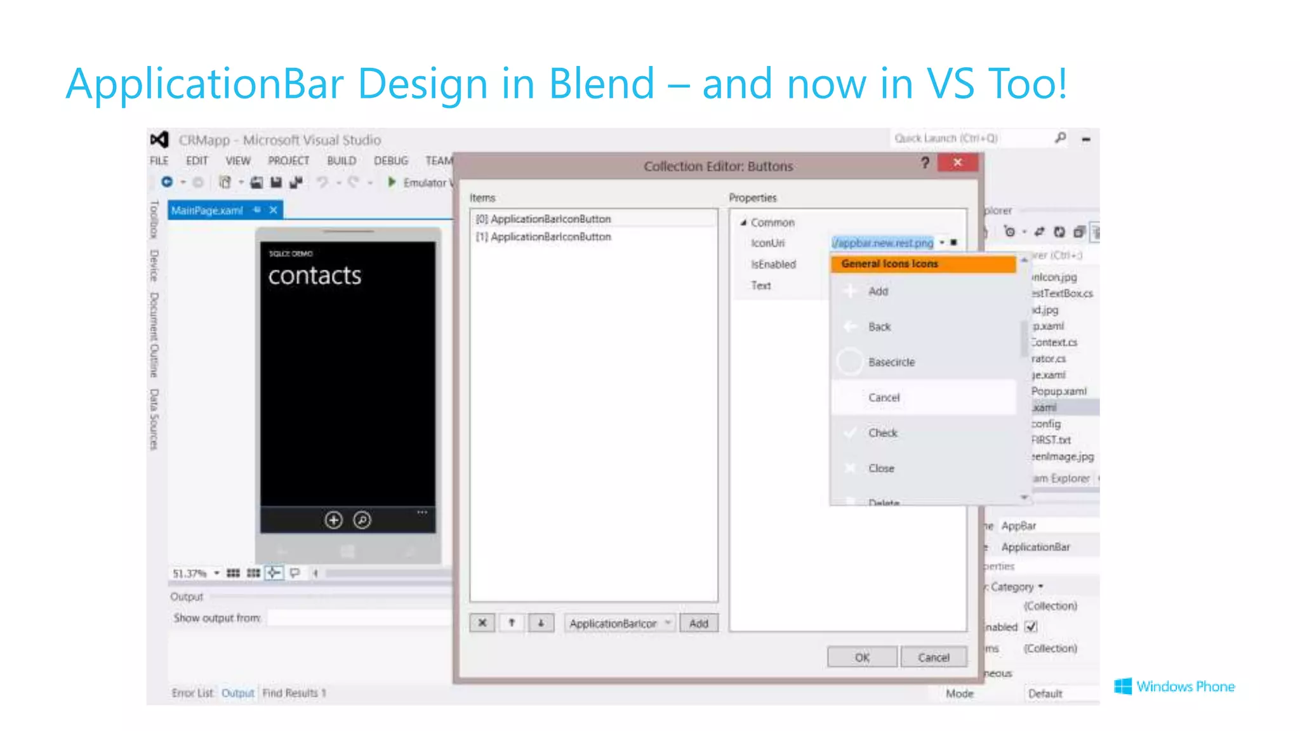Viewport: 1300px width, 731px height.
Task: Click the Solution Explorer collapse all icon
Action: click(1078, 232)
